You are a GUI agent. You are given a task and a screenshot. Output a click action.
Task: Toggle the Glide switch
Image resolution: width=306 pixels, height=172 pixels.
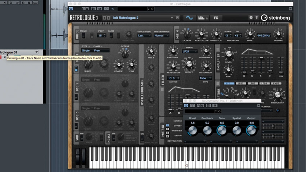(x=111, y=35)
